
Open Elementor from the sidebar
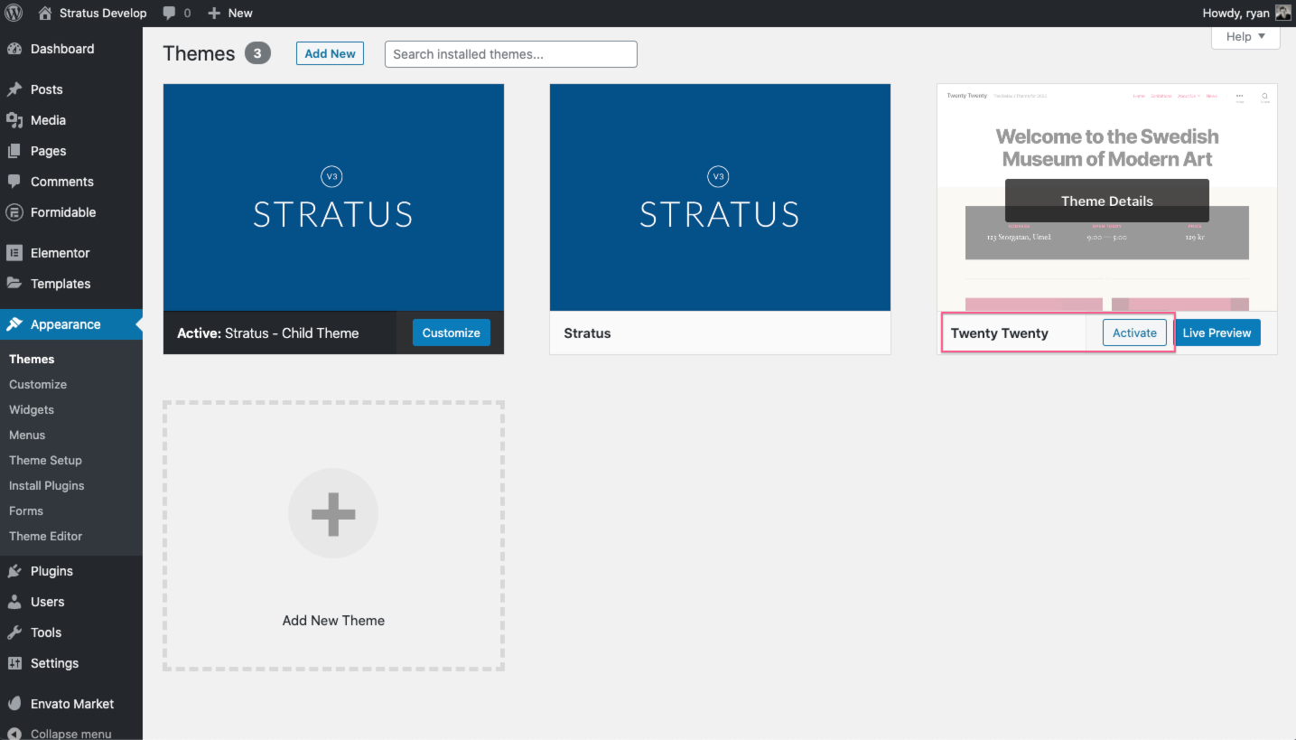coord(71,253)
